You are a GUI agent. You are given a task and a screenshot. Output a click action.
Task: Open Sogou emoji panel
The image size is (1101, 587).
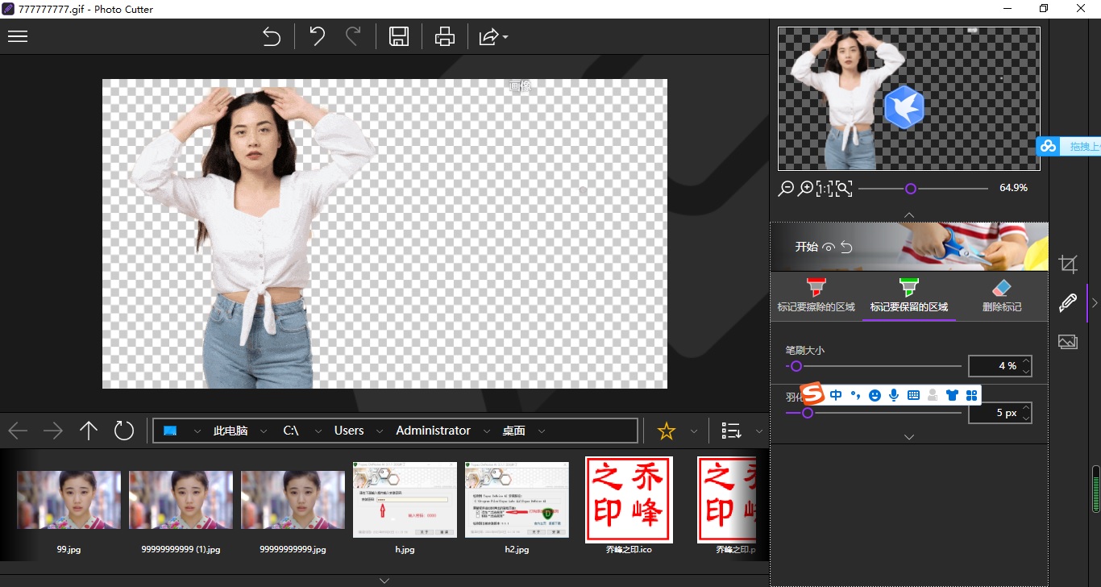click(x=875, y=395)
